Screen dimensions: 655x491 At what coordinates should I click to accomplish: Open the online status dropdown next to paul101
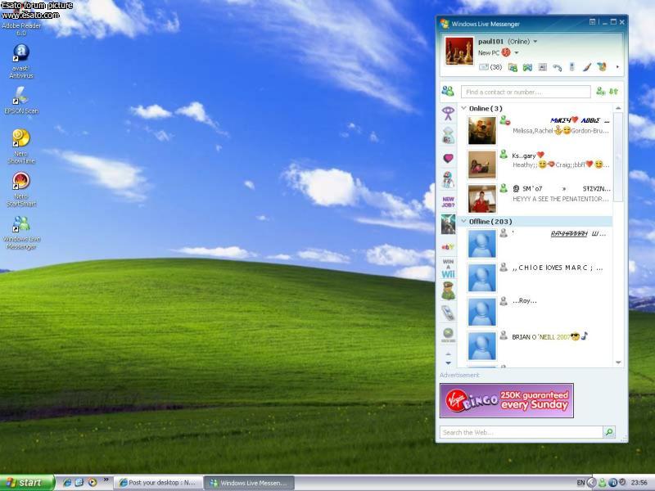click(x=535, y=42)
